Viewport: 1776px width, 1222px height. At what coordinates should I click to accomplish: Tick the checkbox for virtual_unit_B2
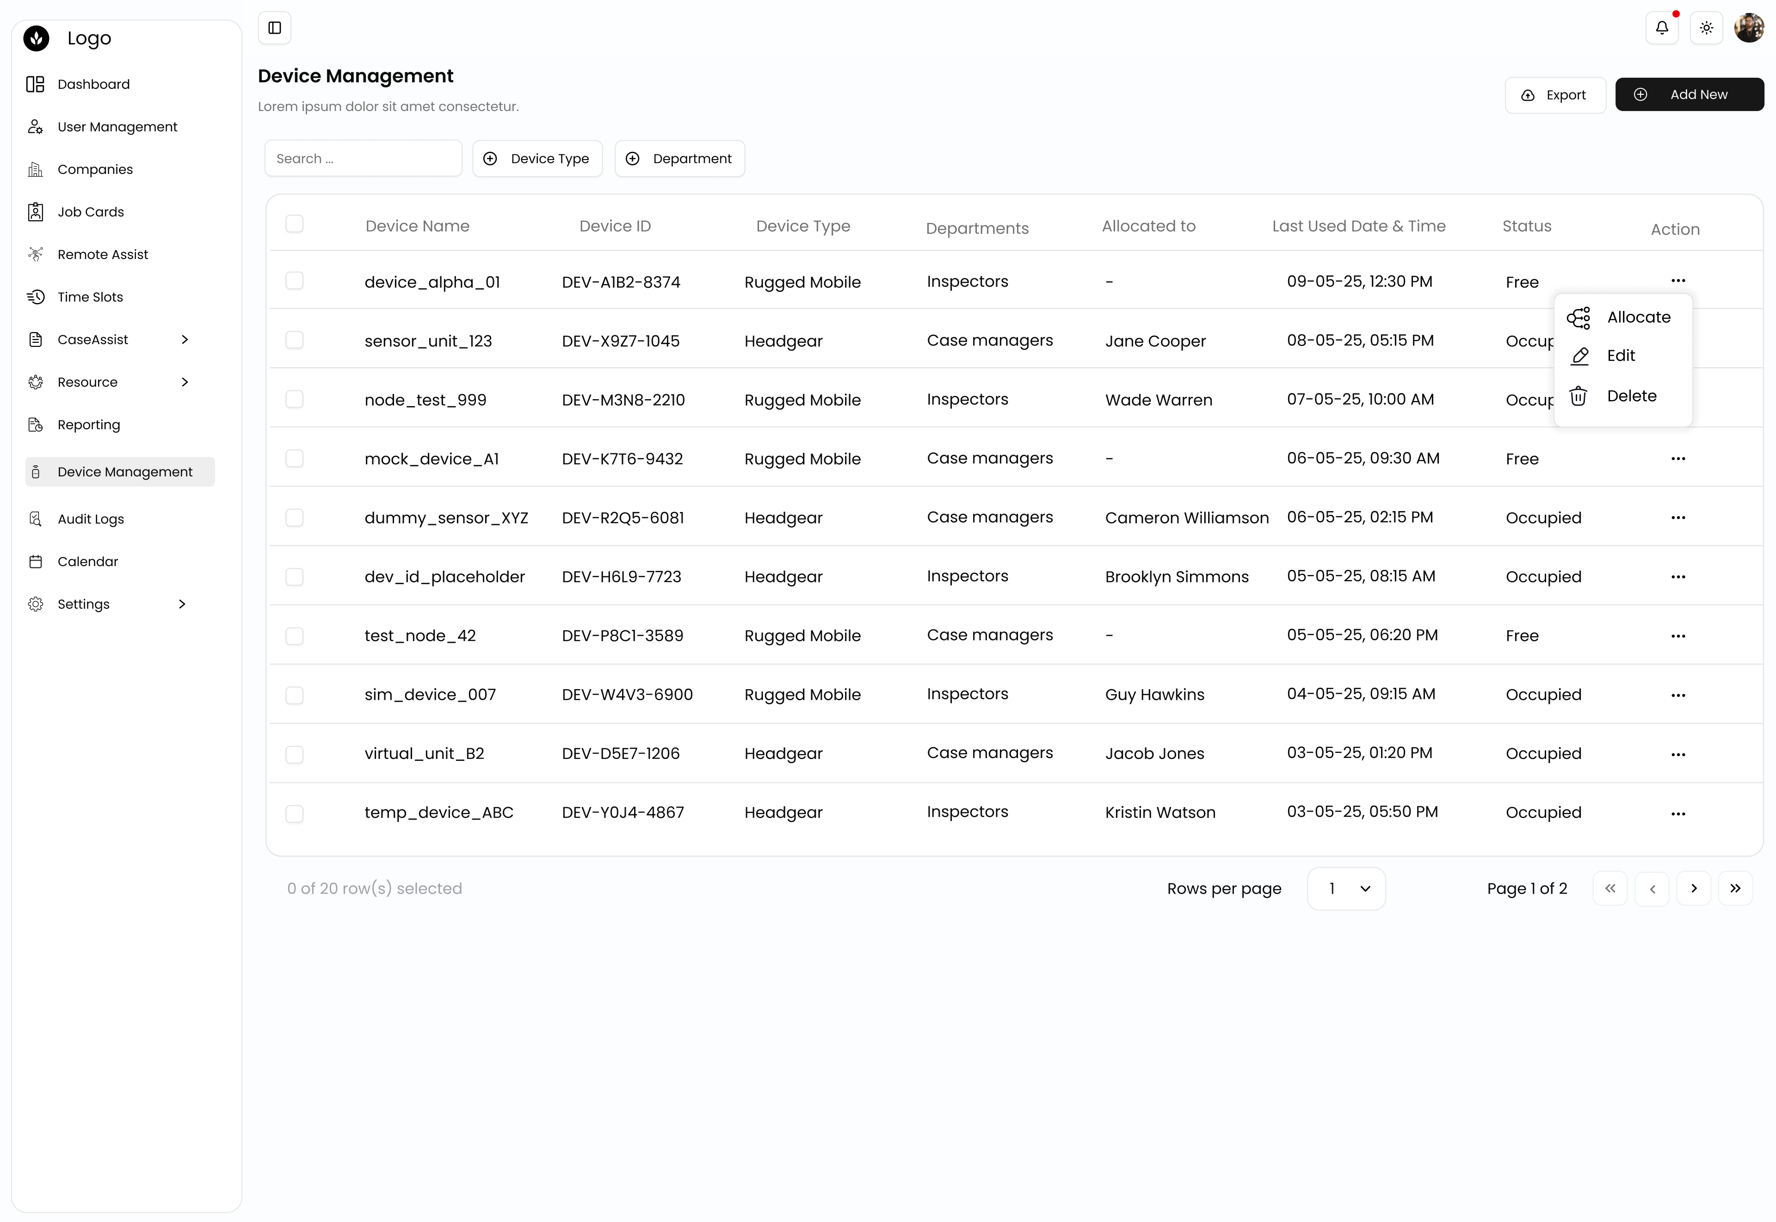point(295,754)
